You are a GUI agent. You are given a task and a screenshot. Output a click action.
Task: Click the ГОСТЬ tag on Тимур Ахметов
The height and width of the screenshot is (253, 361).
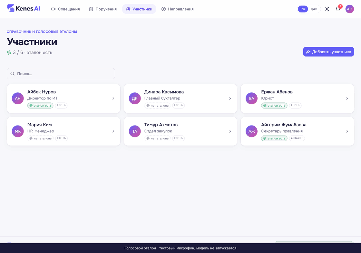tap(179, 138)
